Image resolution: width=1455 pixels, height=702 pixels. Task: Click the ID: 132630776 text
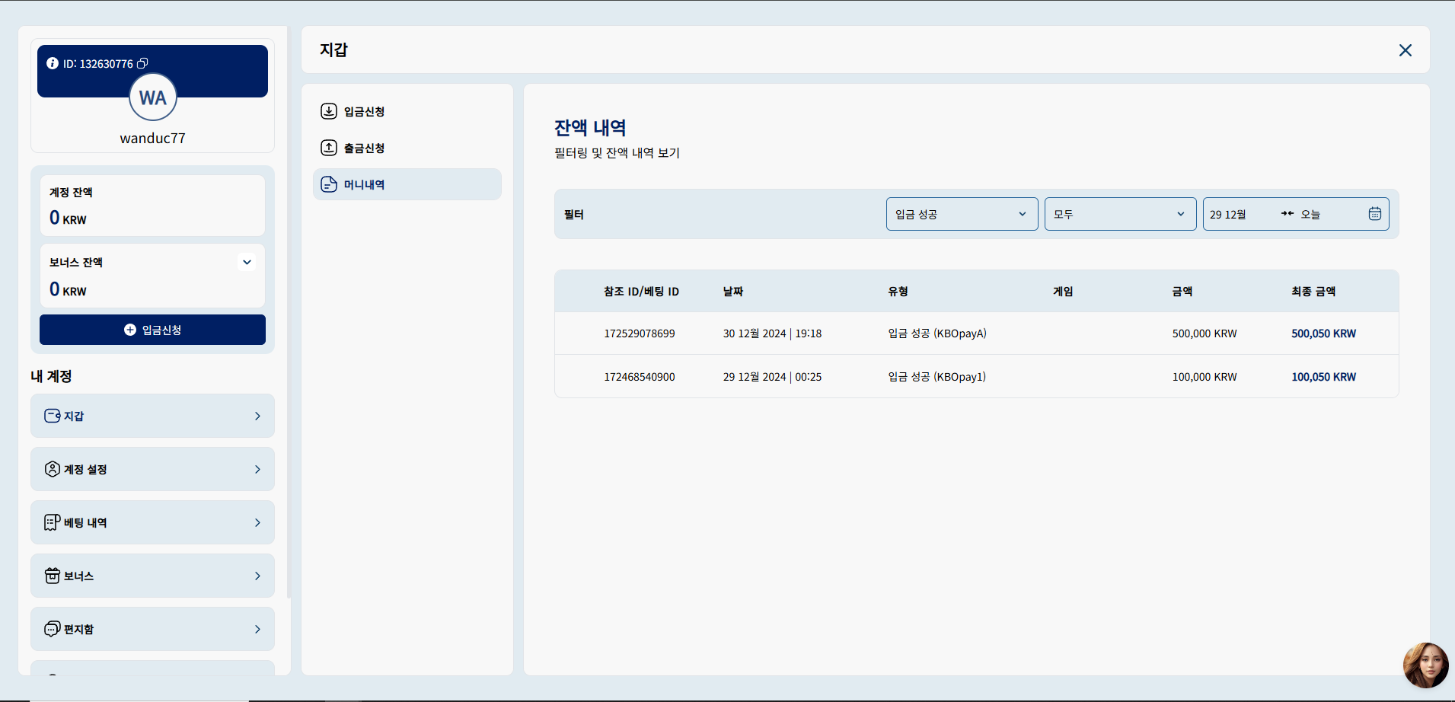click(97, 64)
